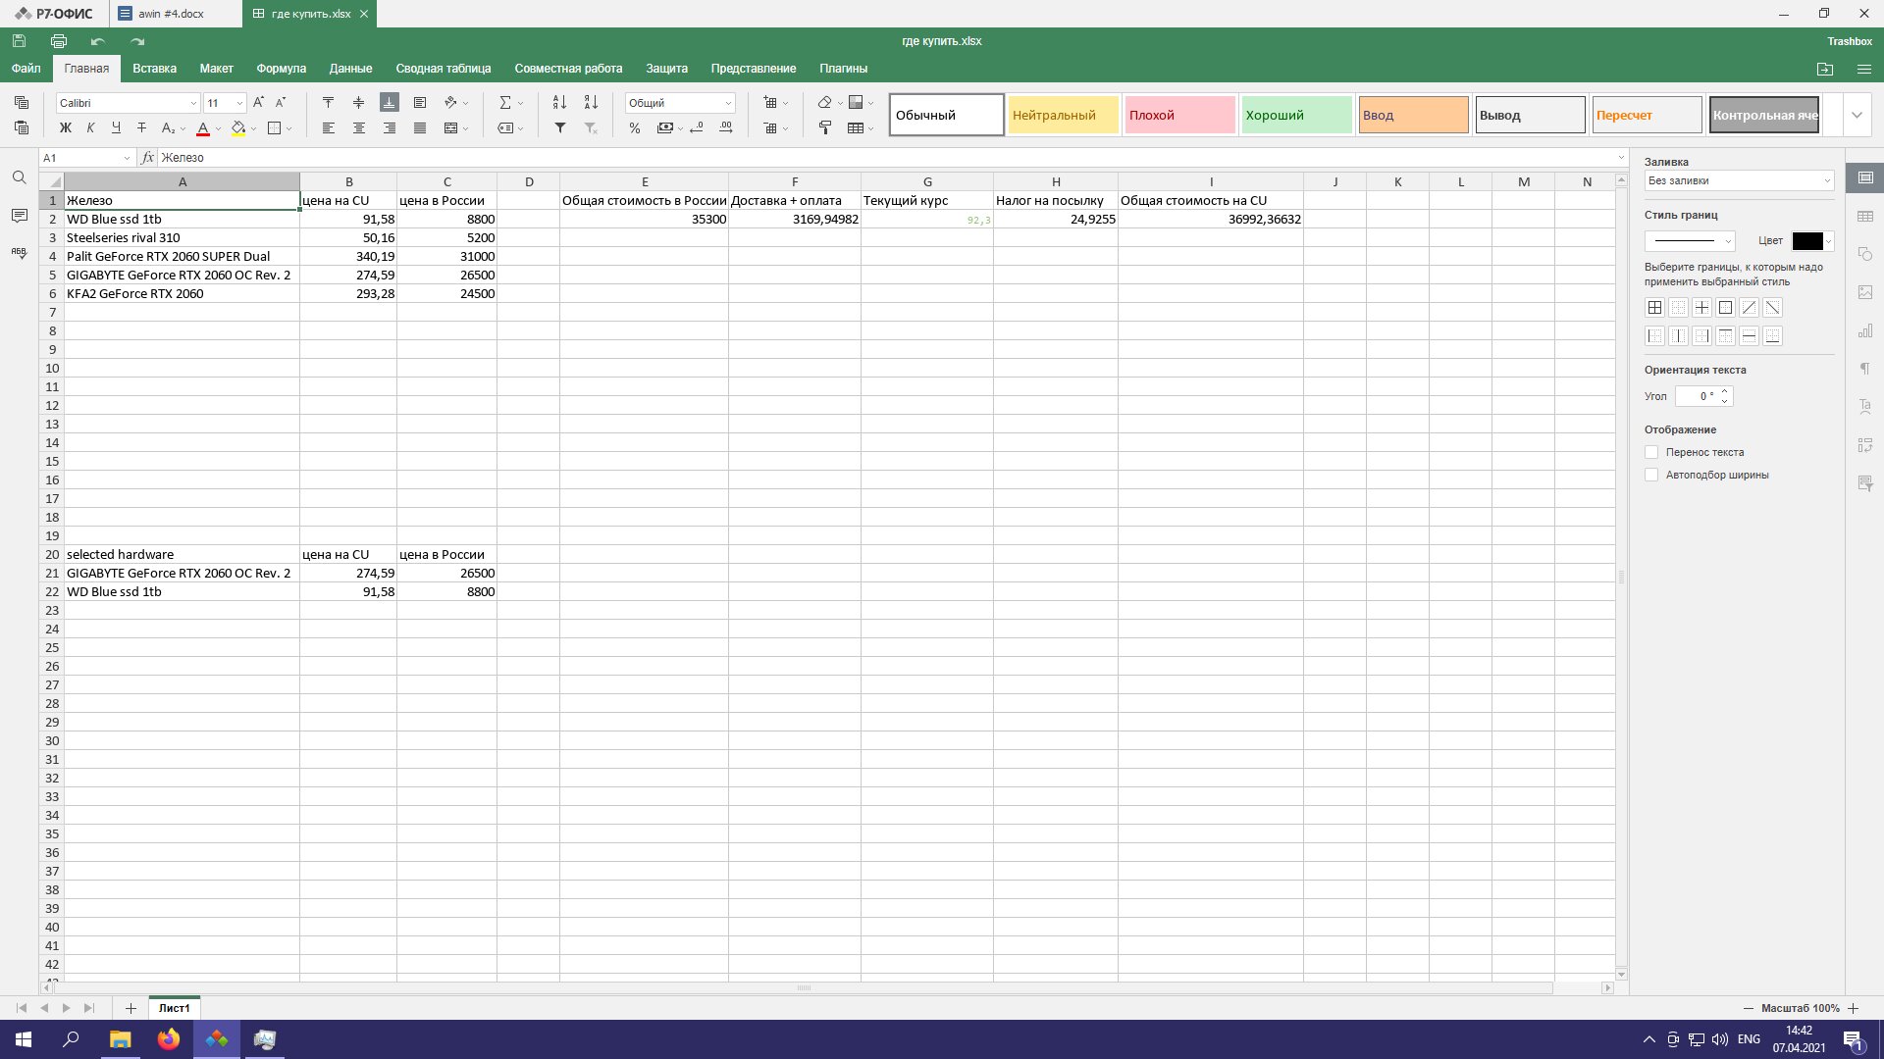
Task: Increase font size
Action: [258, 102]
